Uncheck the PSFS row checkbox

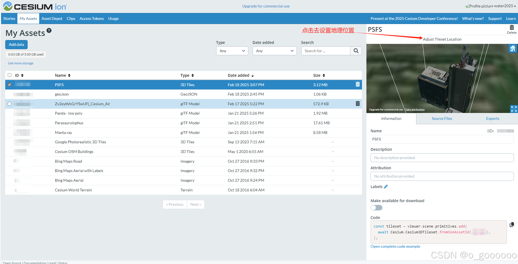coord(10,85)
